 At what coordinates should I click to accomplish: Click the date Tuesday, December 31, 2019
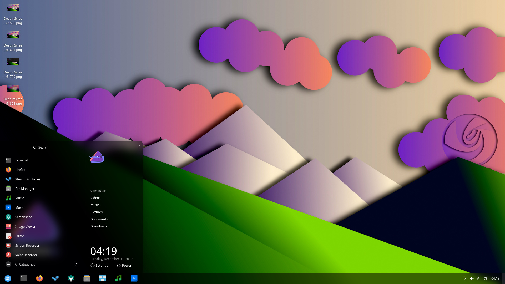click(111, 259)
